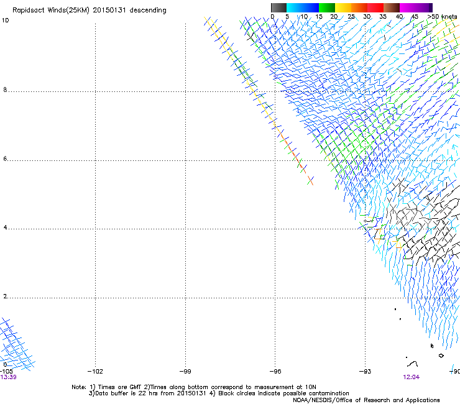Click the green 15-20 knots color segment
460x404 pixels.
click(327, 7)
